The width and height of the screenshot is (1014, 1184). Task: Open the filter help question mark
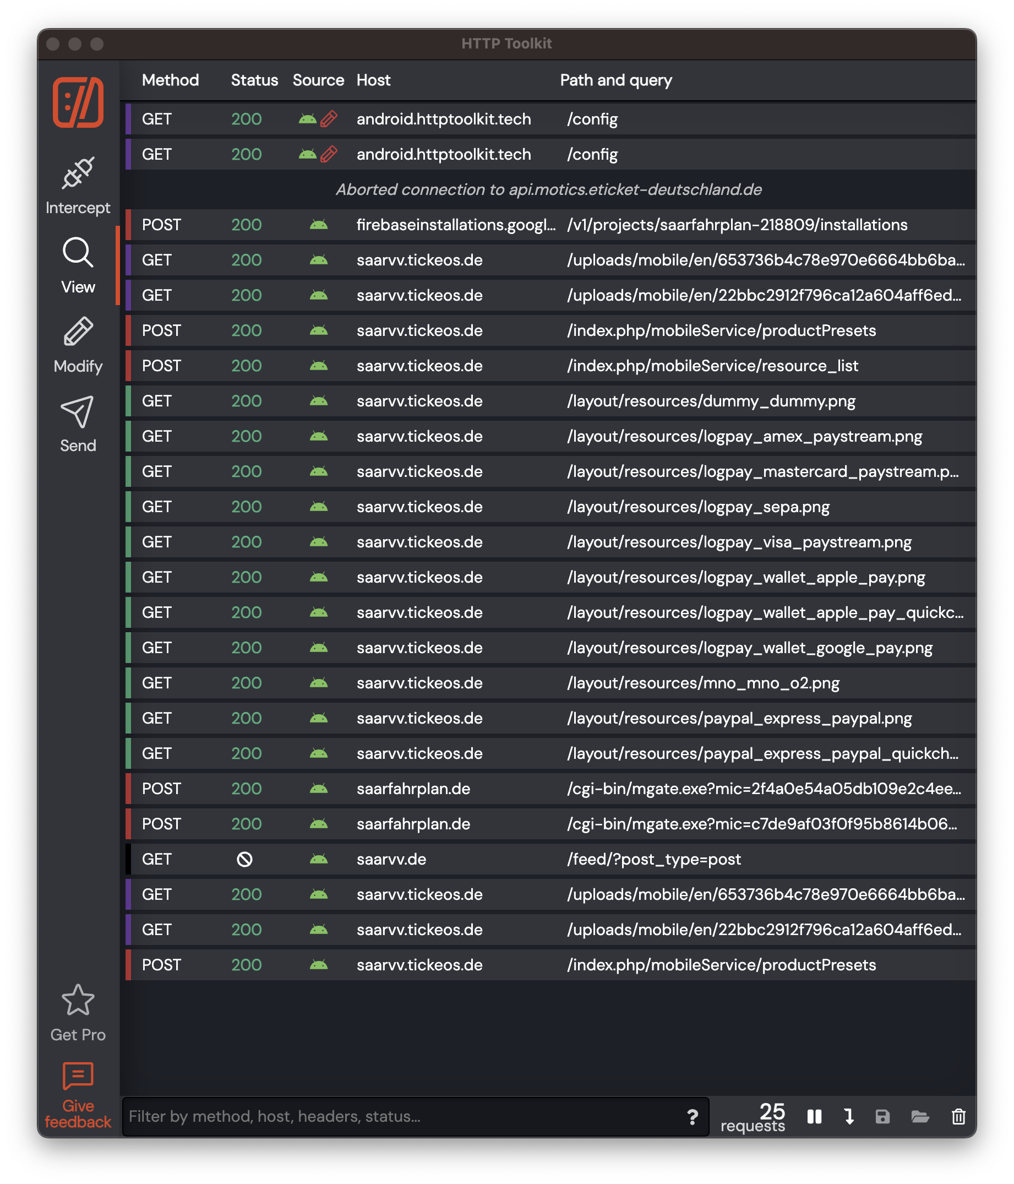692,1117
